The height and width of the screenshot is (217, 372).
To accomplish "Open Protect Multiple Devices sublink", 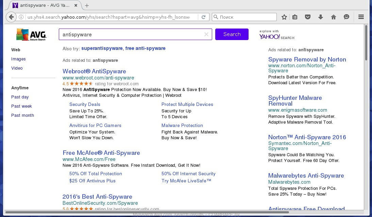I will [x=187, y=105].
